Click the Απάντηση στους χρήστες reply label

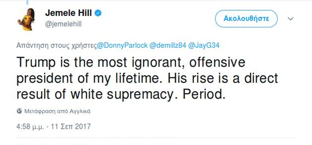click(x=57, y=45)
